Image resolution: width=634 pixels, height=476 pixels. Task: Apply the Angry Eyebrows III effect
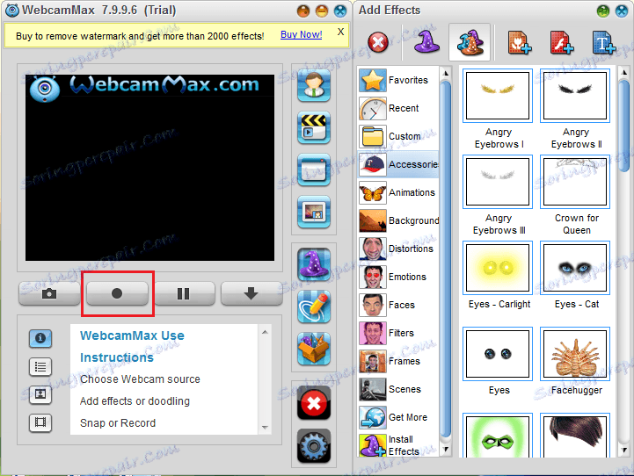click(x=498, y=182)
